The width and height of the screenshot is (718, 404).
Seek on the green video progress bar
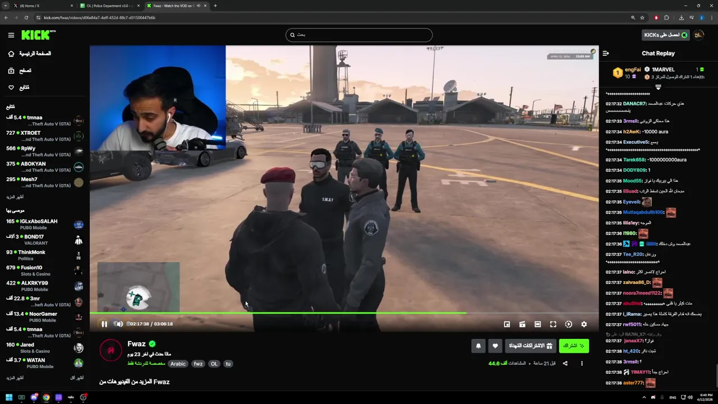(344, 313)
